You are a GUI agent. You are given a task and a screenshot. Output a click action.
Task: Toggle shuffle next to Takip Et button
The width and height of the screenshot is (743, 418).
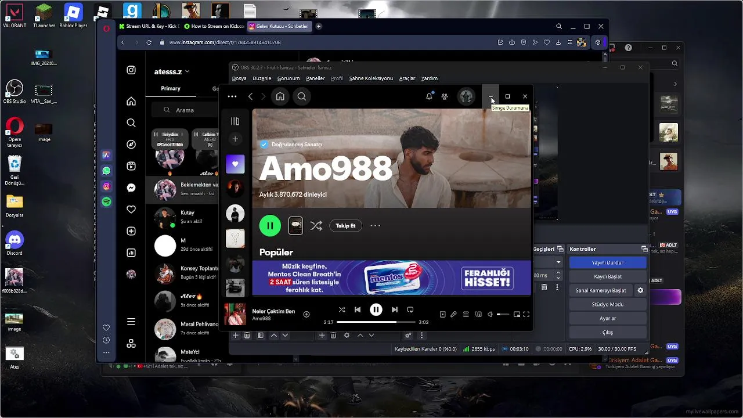316,226
